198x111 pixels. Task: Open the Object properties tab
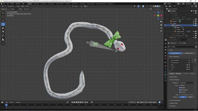click(x=165, y=66)
